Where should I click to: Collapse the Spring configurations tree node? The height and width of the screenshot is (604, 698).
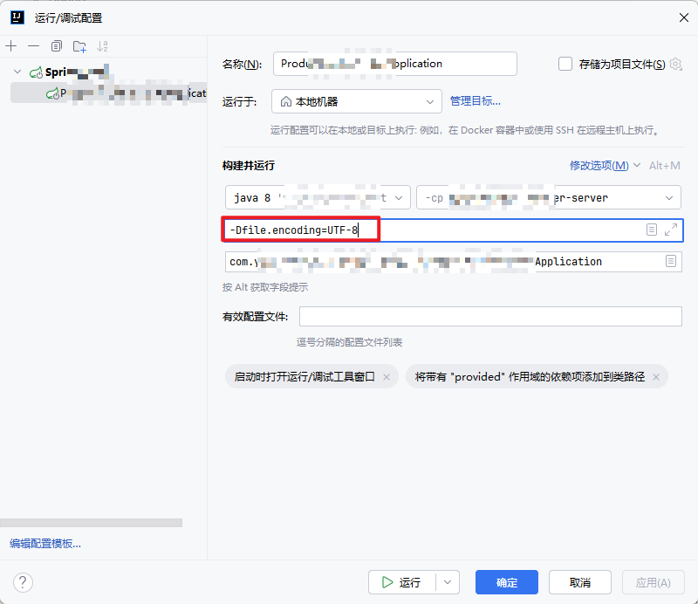pos(17,71)
